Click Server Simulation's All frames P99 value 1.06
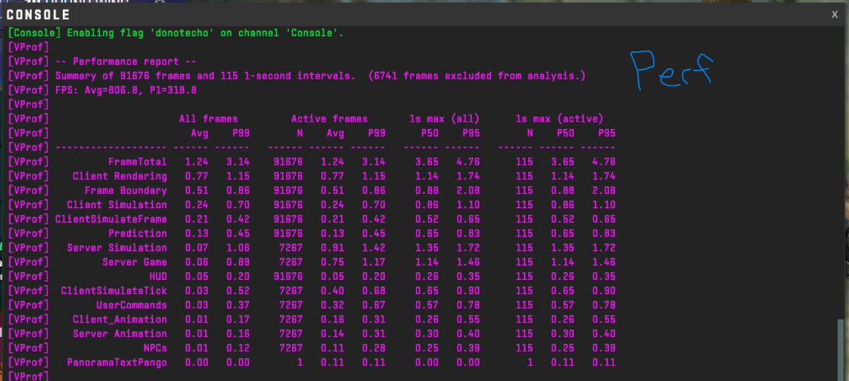Viewport: 849px width, 381px height. click(x=238, y=247)
